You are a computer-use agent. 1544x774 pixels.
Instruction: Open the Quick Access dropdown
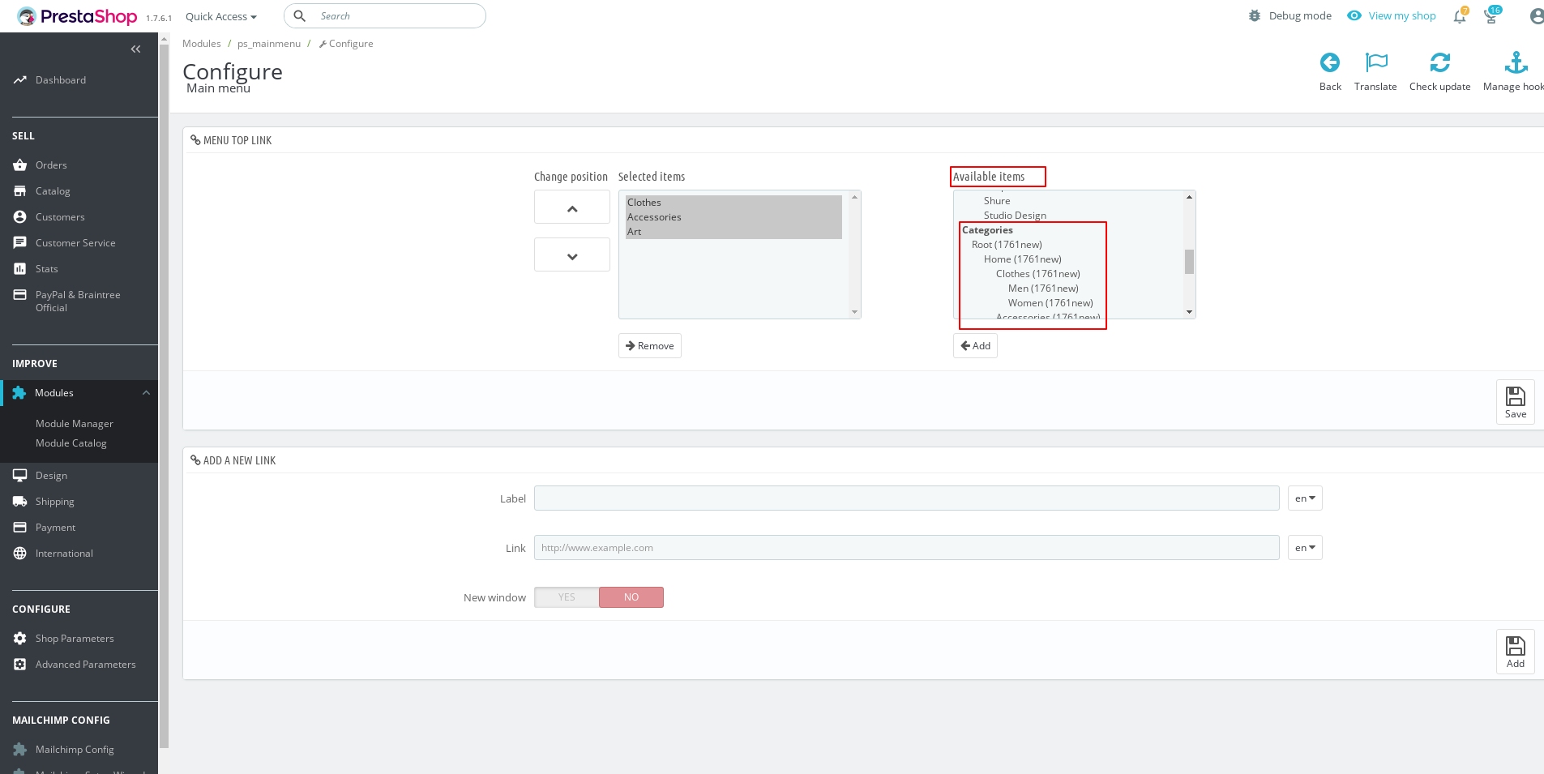[220, 16]
